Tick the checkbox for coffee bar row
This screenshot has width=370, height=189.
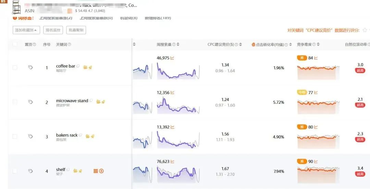15,68
